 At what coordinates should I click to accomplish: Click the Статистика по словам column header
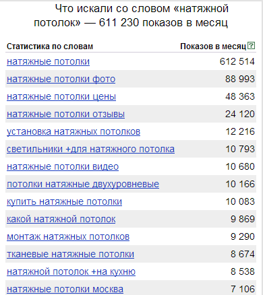tap(50, 46)
